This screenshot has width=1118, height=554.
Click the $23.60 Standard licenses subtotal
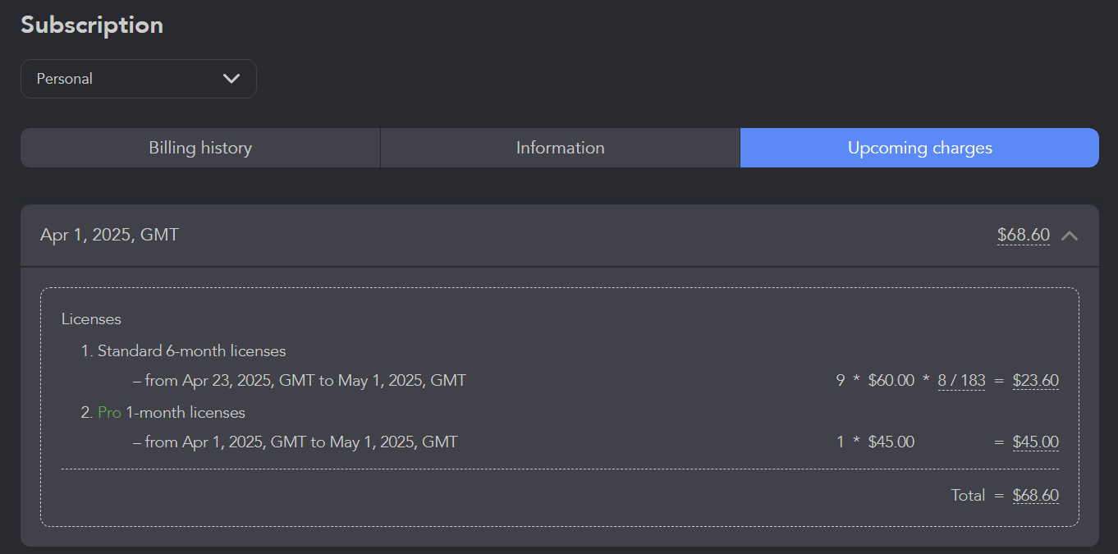click(1035, 381)
